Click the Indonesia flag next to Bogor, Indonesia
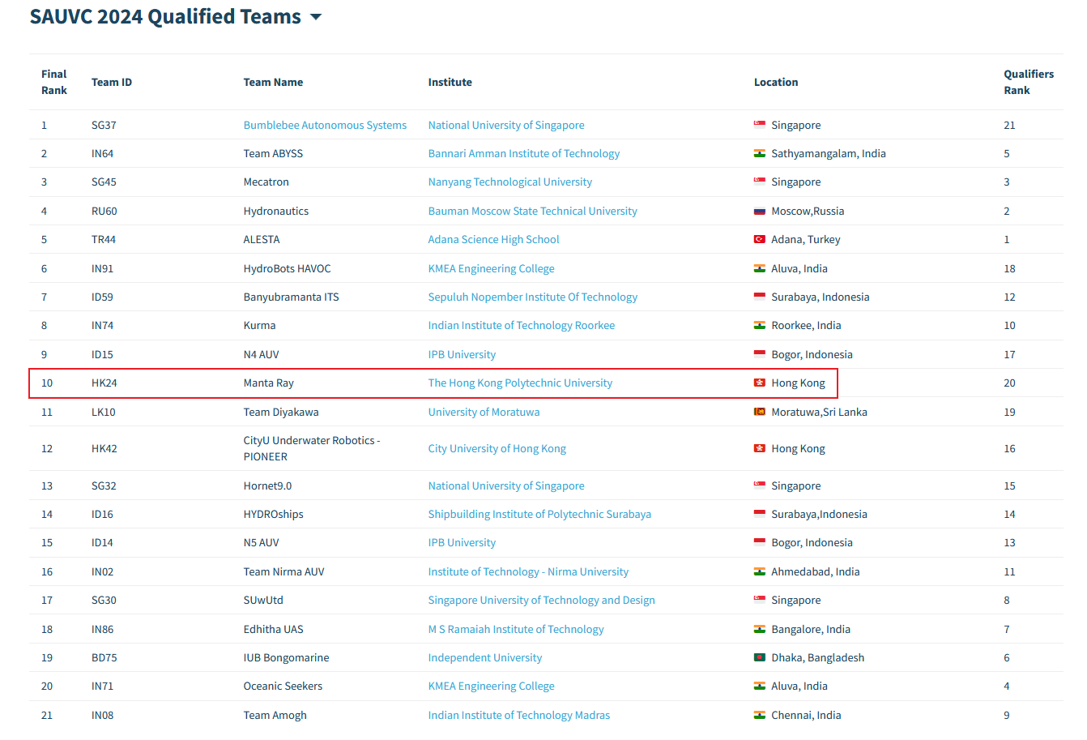 click(x=759, y=354)
